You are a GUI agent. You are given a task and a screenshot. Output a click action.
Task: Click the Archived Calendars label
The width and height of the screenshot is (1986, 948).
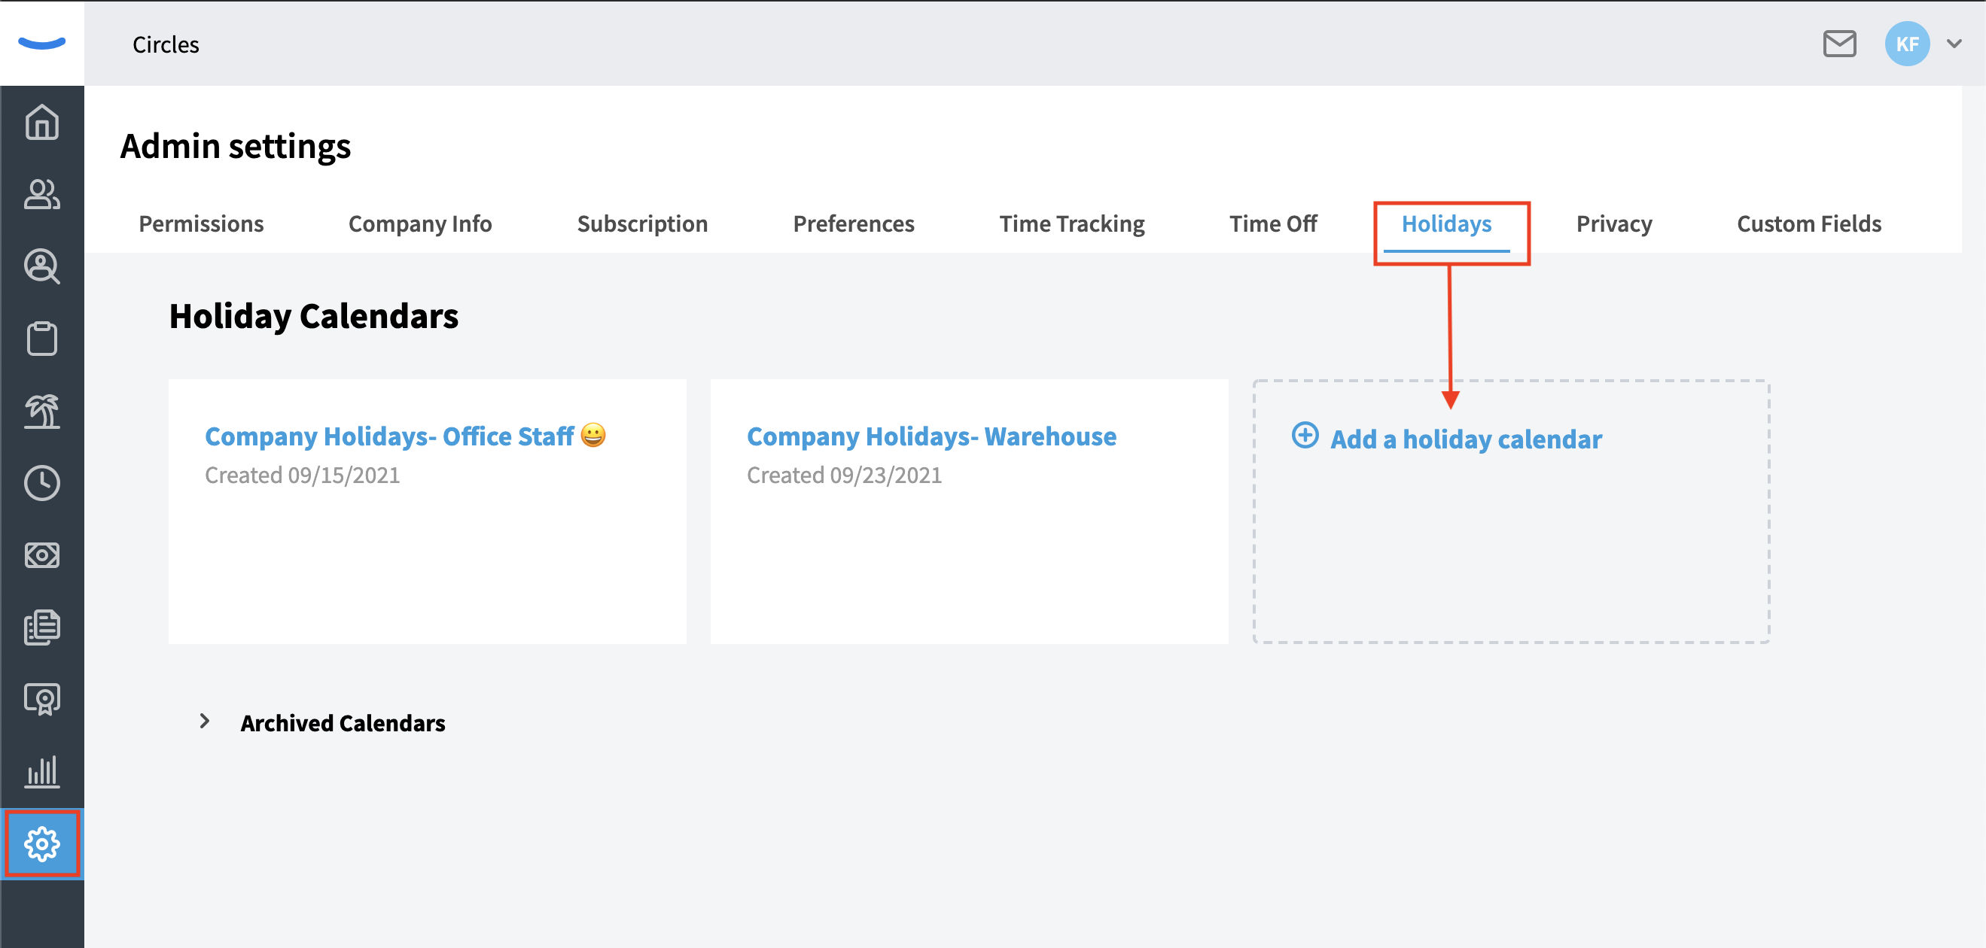(x=343, y=723)
